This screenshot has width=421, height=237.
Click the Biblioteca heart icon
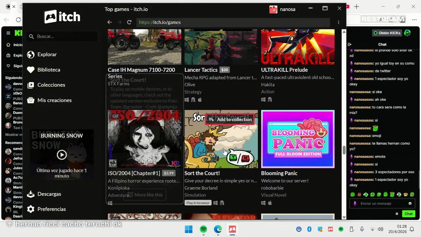click(31, 70)
